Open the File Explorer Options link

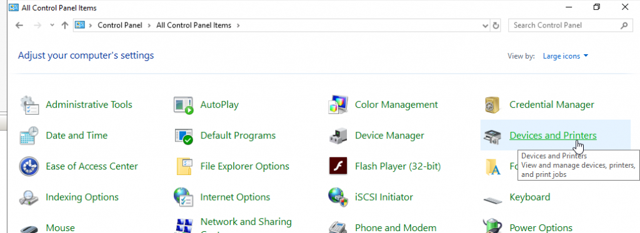[245, 166]
